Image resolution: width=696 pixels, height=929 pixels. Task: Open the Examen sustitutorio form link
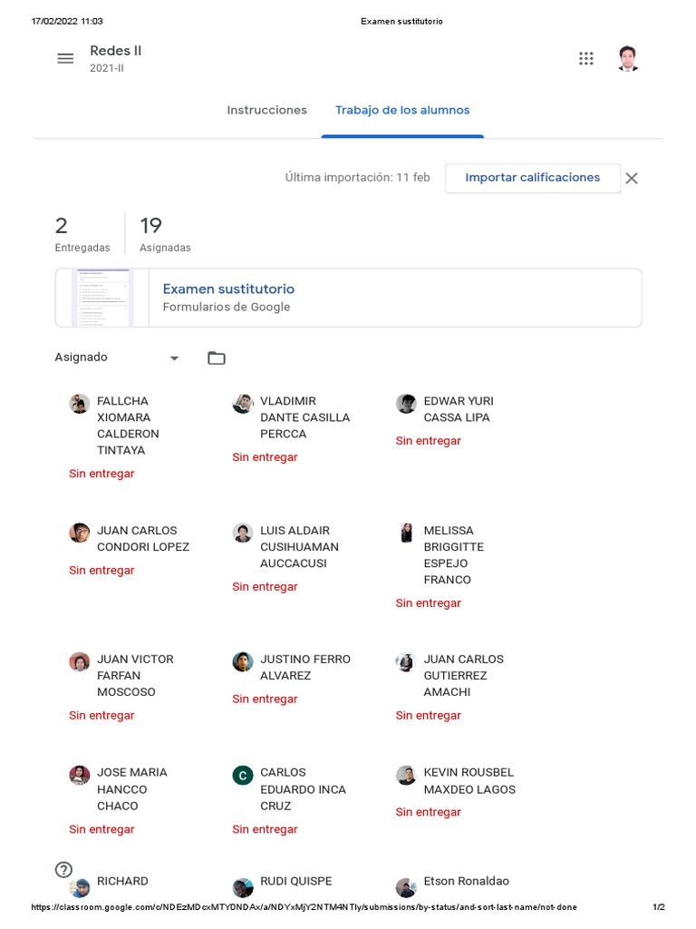click(228, 288)
